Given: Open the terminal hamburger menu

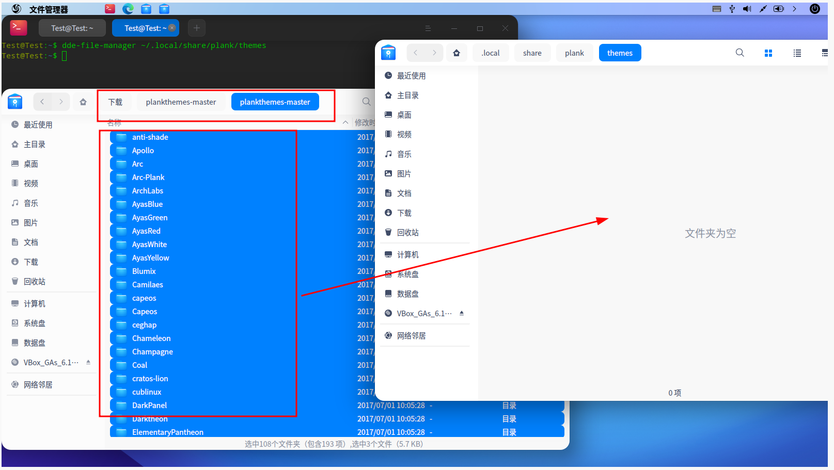Looking at the screenshot, I should [x=428, y=28].
